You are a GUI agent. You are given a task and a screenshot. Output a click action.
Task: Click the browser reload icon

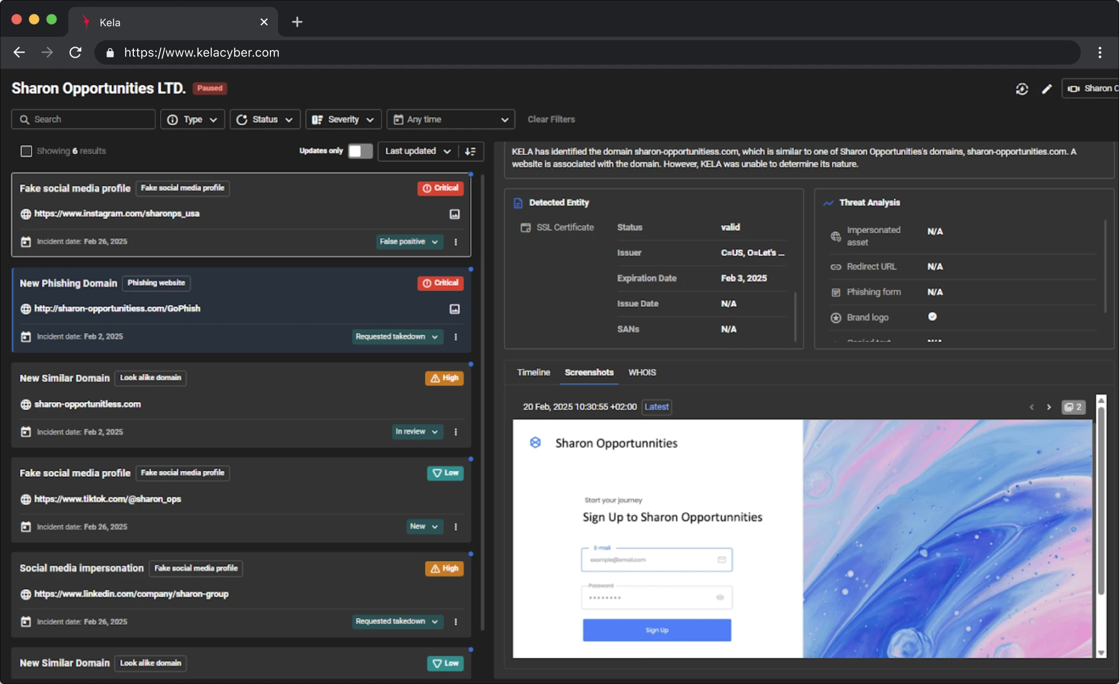(75, 53)
